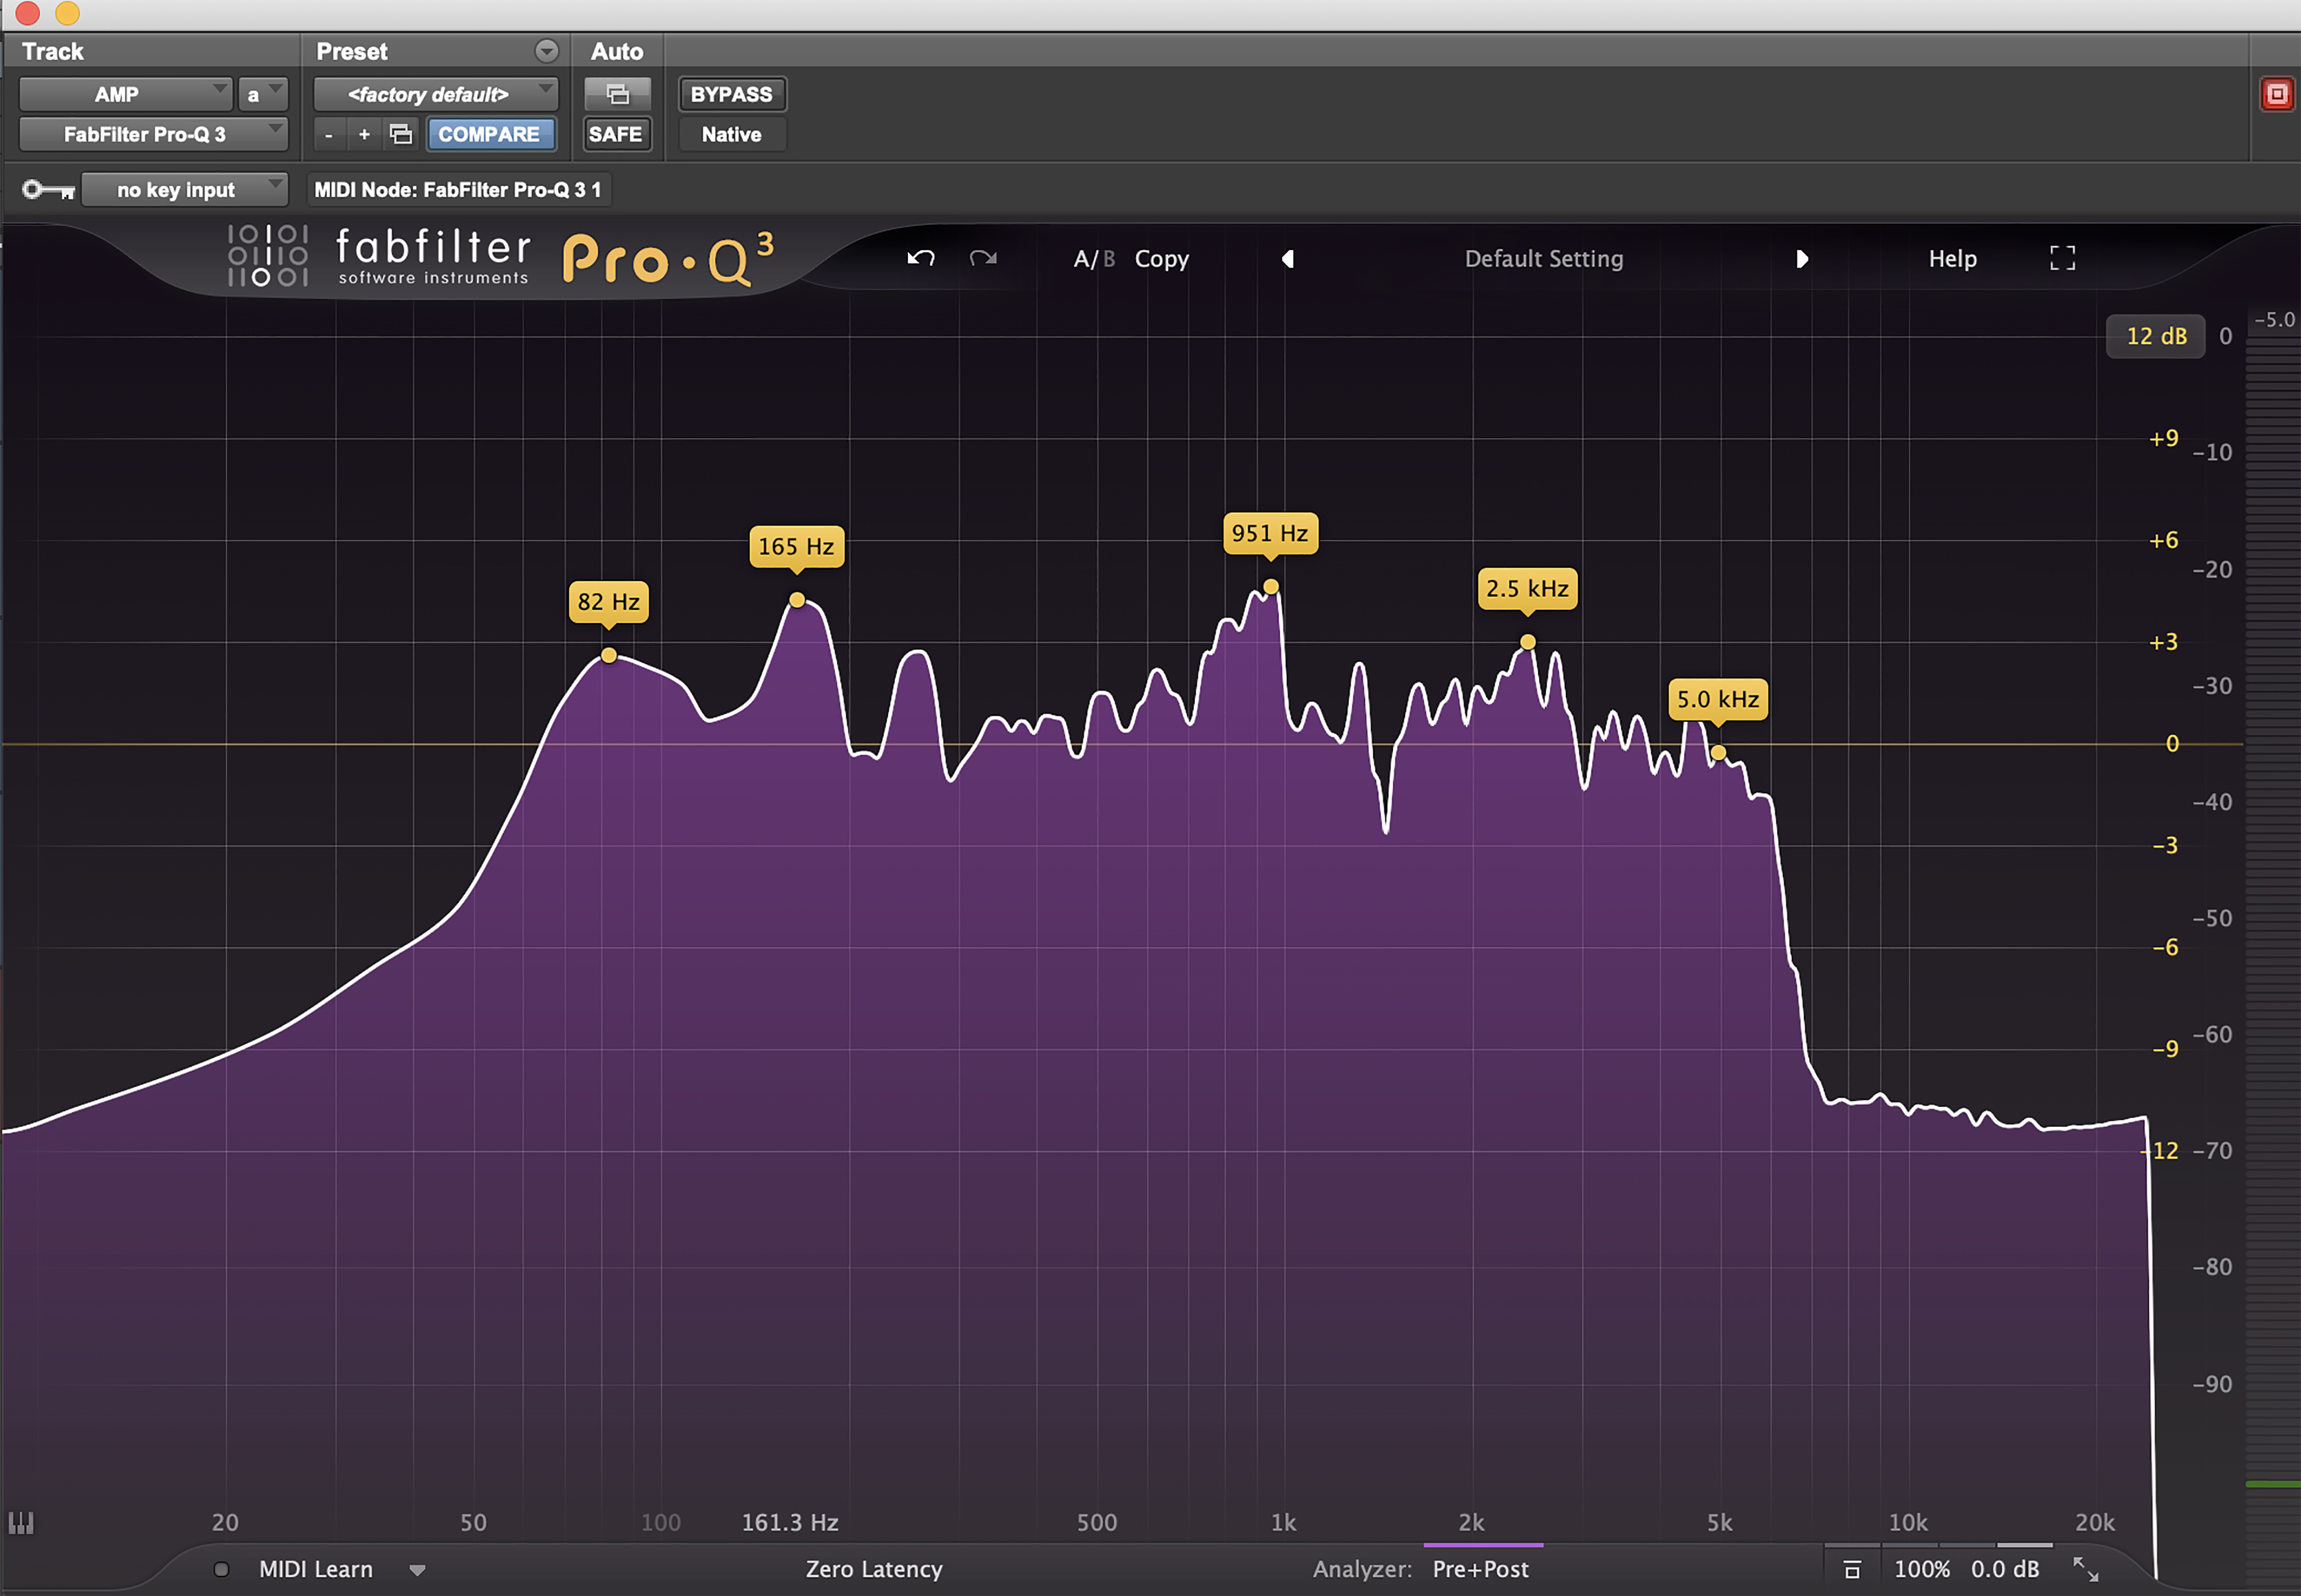Click the previous preset minus button
The image size is (2301, 1596).
click(328, 134)
